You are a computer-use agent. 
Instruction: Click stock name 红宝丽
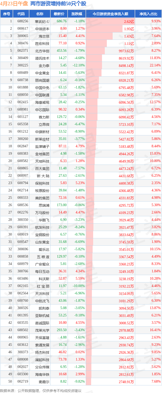(43, 286)
